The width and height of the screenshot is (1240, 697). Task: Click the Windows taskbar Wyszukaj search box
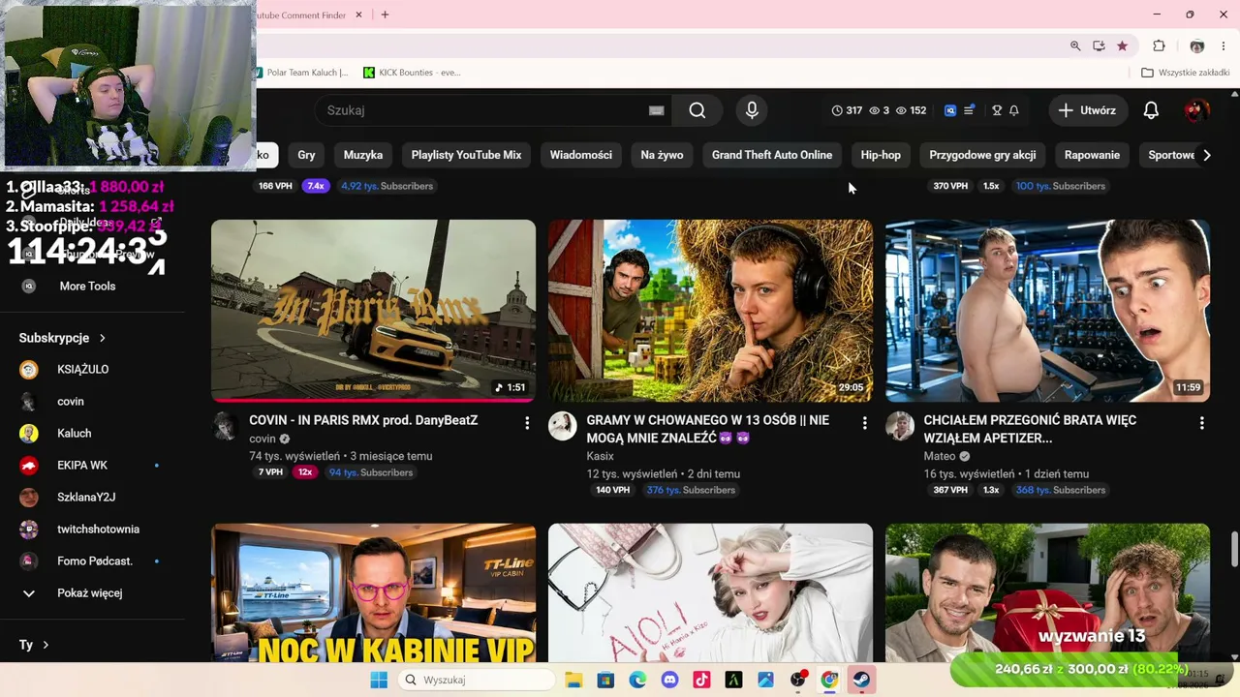point(475,680)
